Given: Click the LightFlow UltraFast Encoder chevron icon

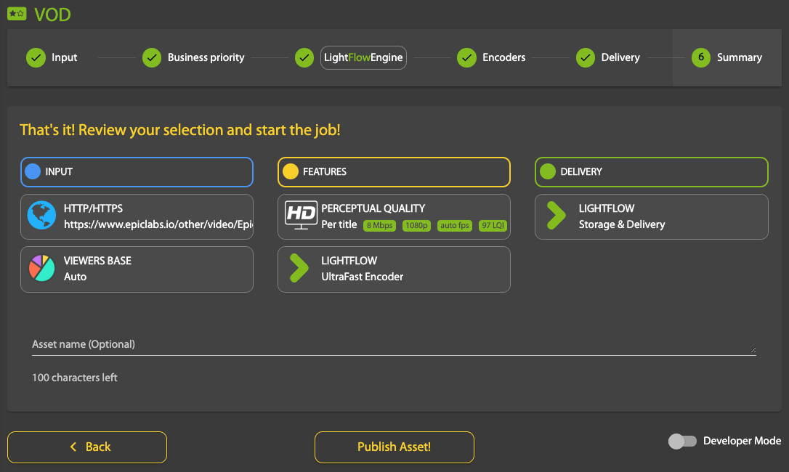Looking at the screenshot, I should pyautogui.click(x=299, y=268).
